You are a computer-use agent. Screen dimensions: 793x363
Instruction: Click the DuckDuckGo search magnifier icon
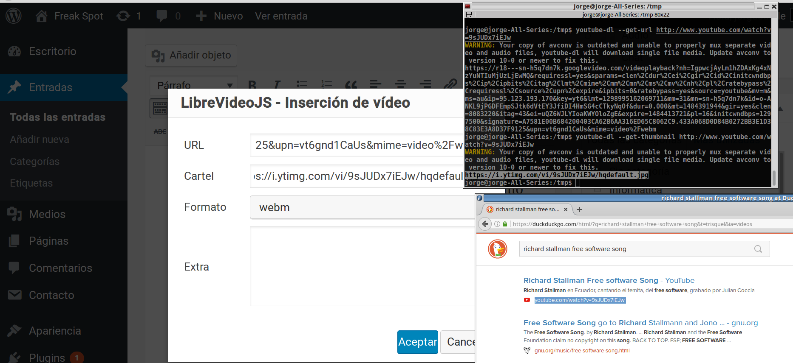(x=758, y=249)
